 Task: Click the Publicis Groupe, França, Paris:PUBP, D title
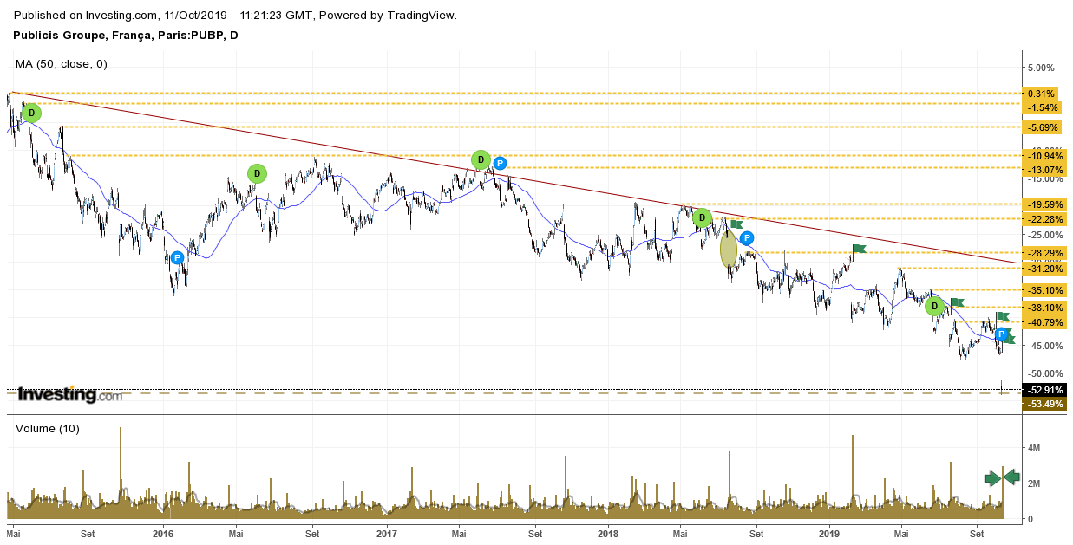127,36
